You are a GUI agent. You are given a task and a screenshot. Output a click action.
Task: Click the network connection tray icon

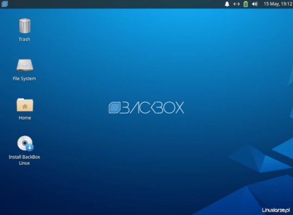pyautogui.click(x=237, y=4)
